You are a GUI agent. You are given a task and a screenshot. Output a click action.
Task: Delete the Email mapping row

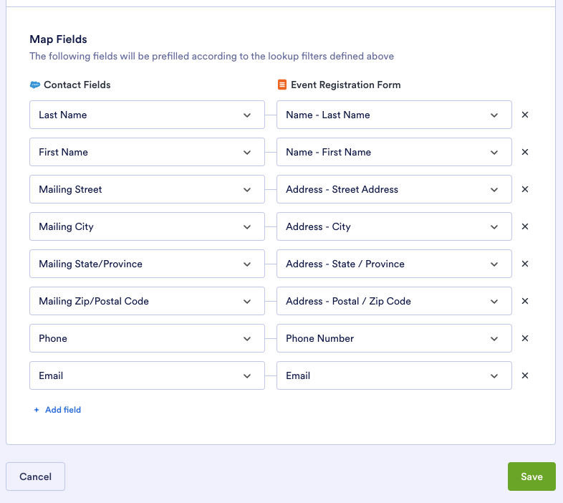[524, 375]
